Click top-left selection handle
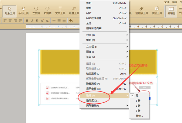The image size is (182, 123). pyautogui.click(x=39, y=50)
